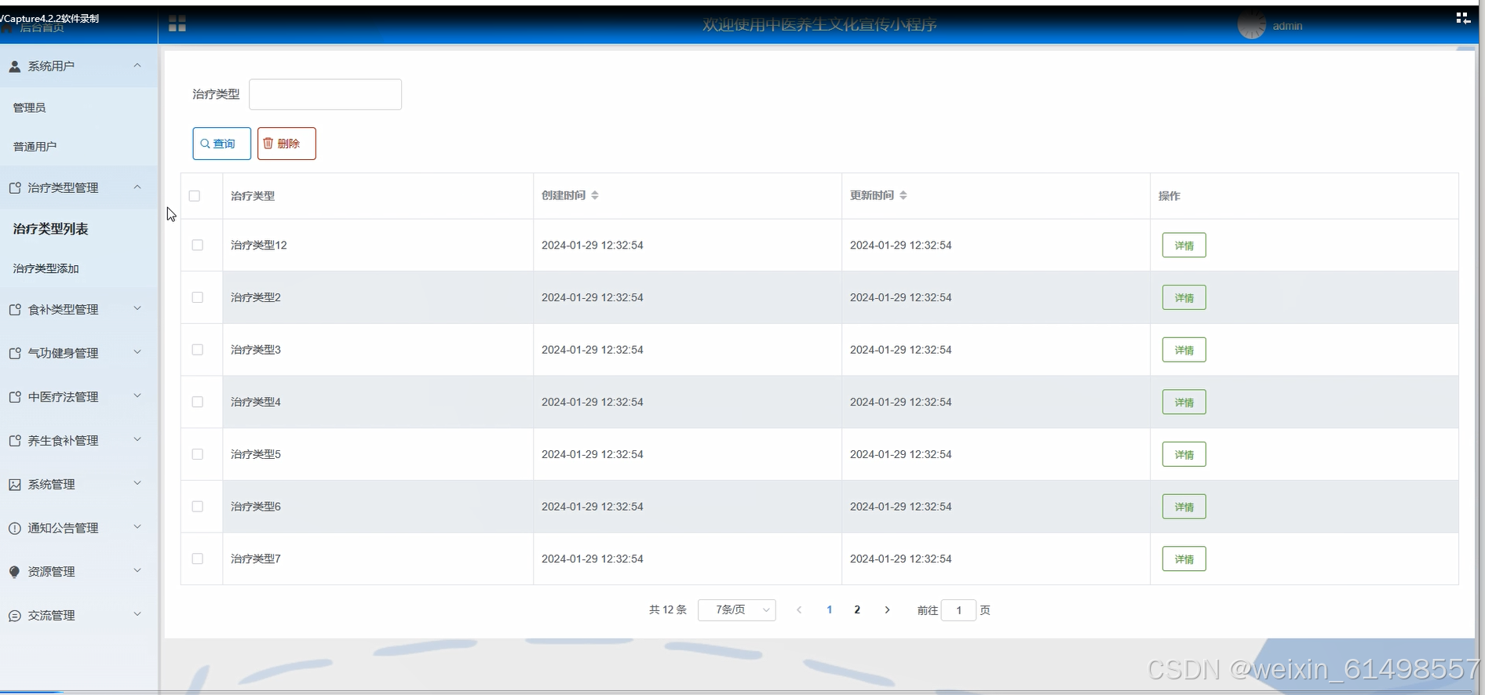
Task: Go to next page arrow
Action: pyautogui.click(x=887, y=609)
